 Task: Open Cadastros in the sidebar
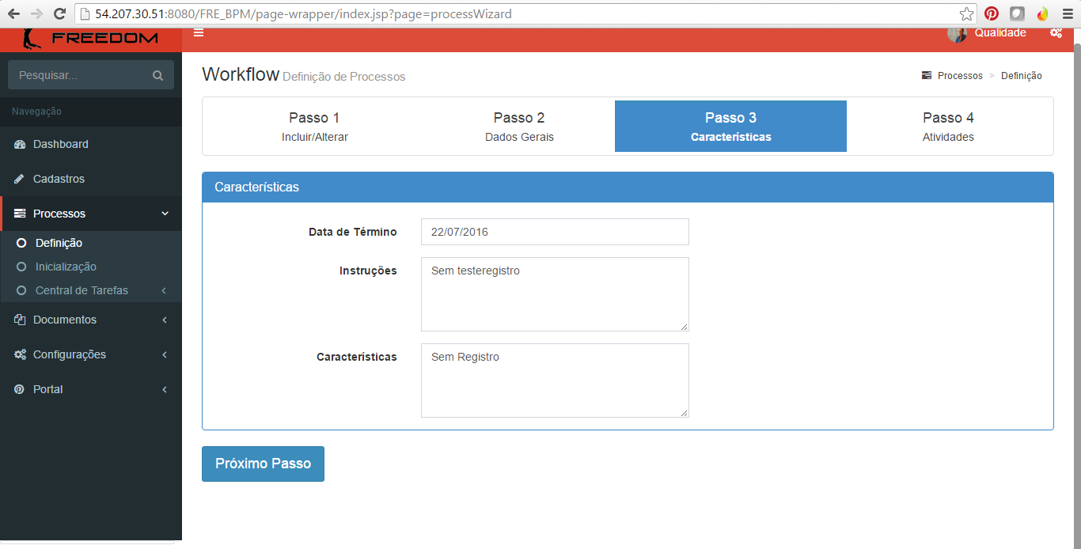pyautogui.click(x=91, y=179)
